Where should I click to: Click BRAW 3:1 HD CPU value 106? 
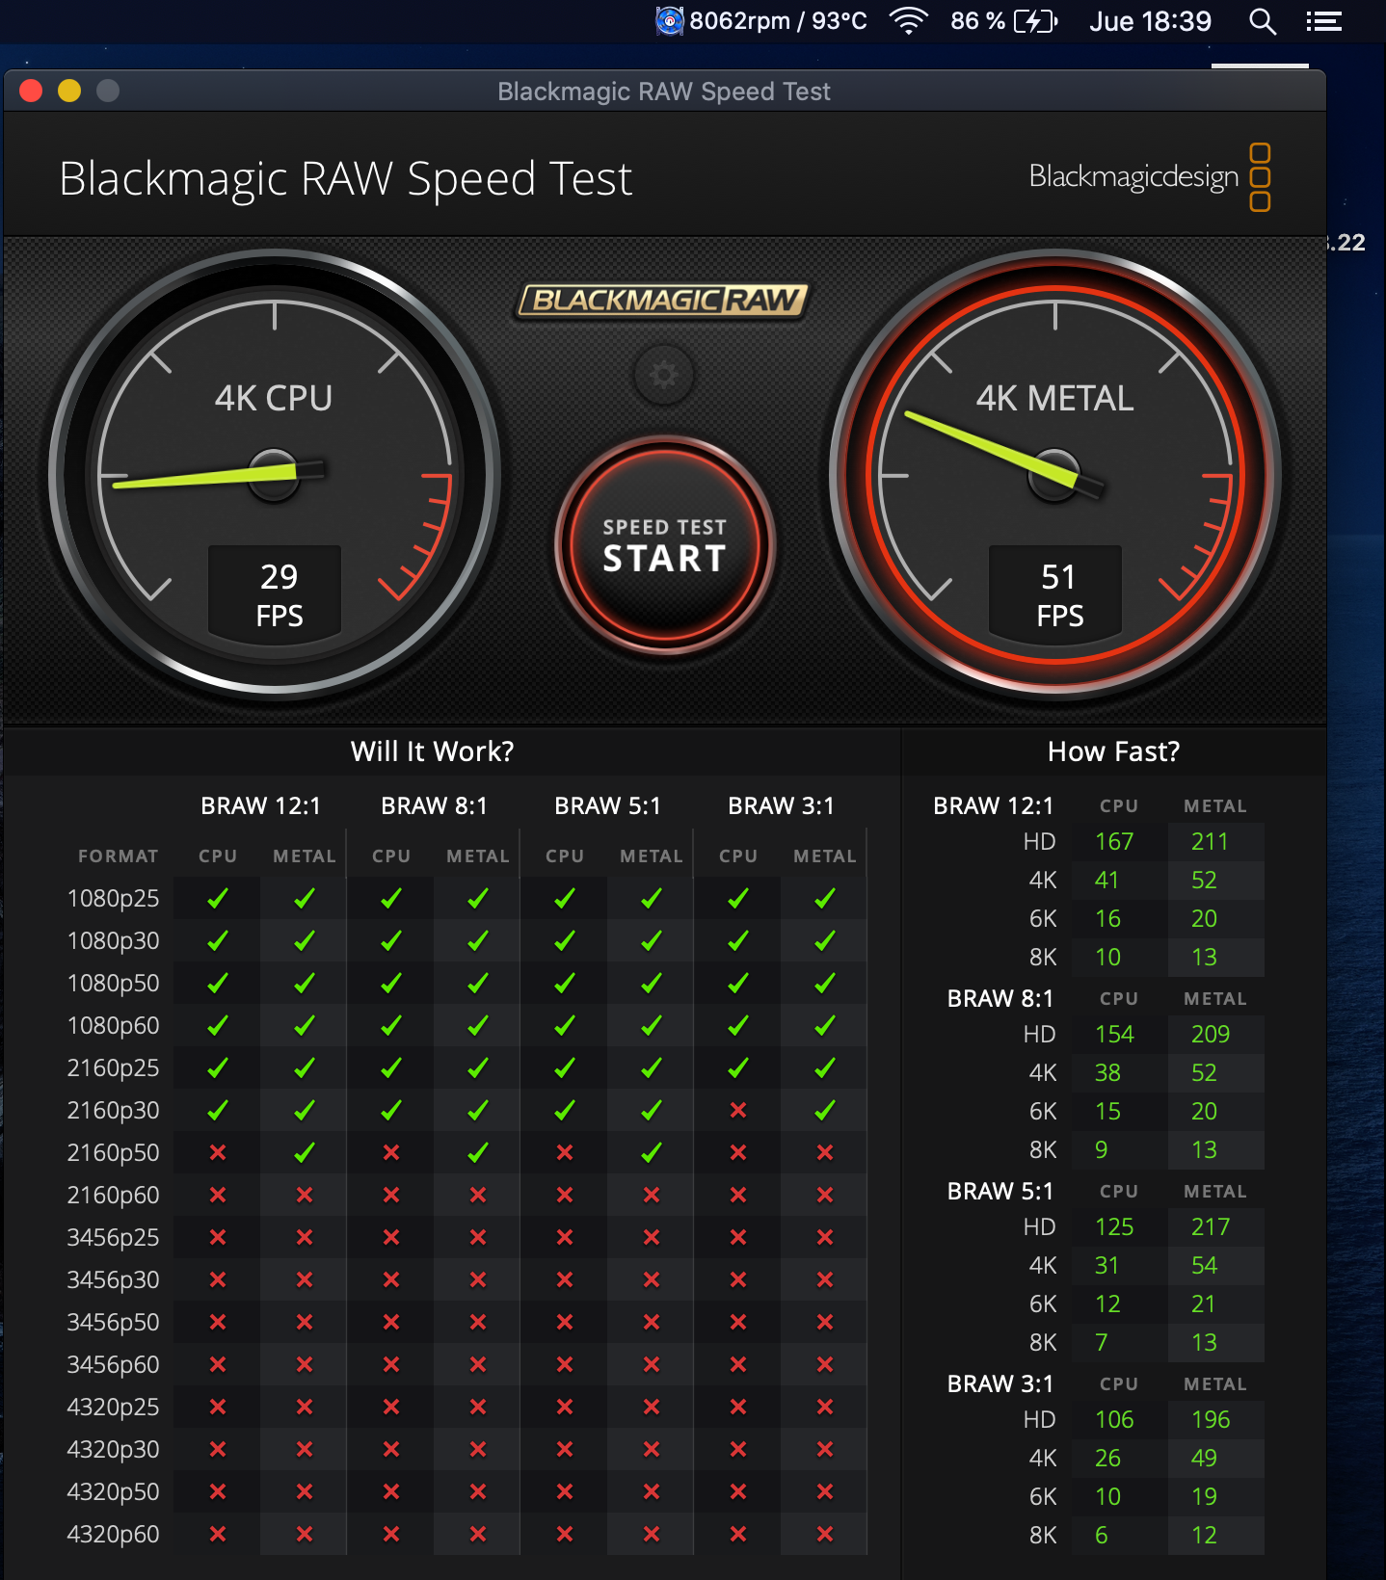1114,1419
